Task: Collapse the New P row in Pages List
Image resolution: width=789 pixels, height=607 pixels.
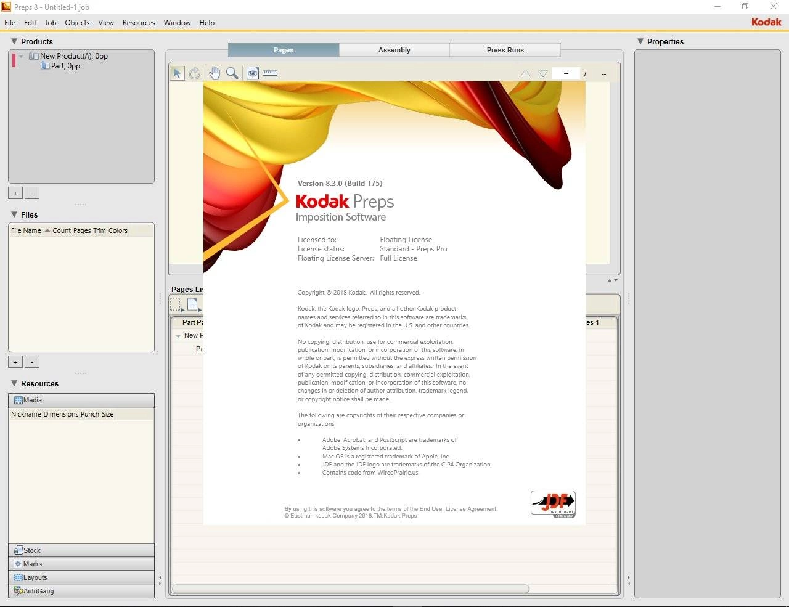Action: pyautogui.click(x=178, y=336)
